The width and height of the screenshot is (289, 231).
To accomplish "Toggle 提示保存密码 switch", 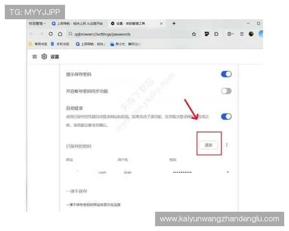I will [226, 74].
